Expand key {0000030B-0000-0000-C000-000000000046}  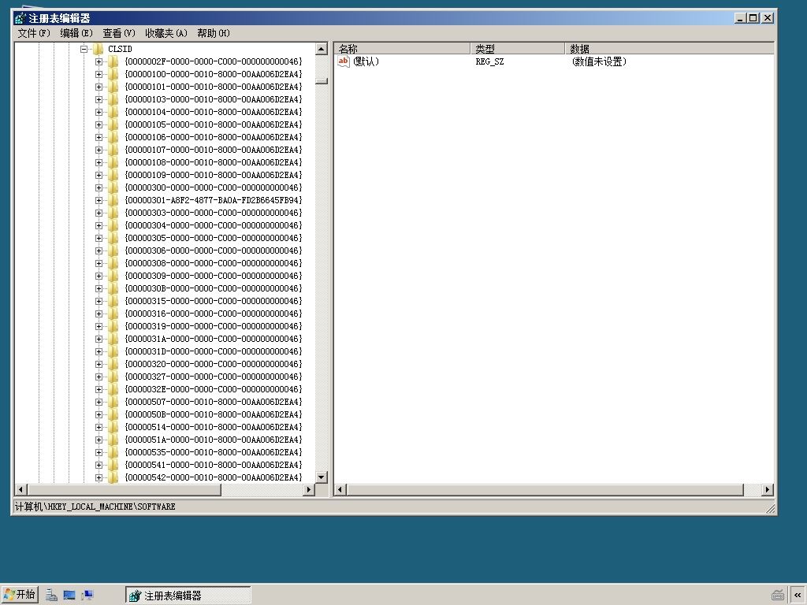click(x=99, y=288)
